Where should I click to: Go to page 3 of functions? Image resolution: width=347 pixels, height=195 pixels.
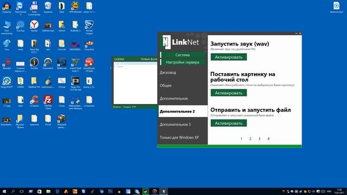tap(259, 139)
